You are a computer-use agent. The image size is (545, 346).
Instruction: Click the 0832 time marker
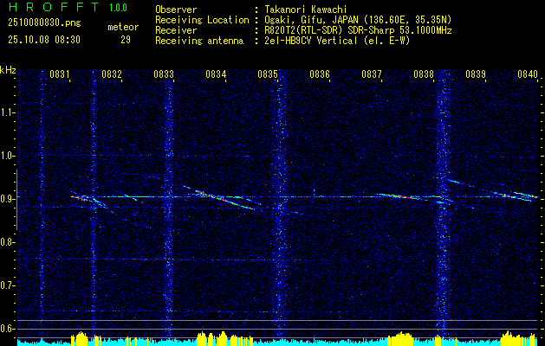[112, 74]
